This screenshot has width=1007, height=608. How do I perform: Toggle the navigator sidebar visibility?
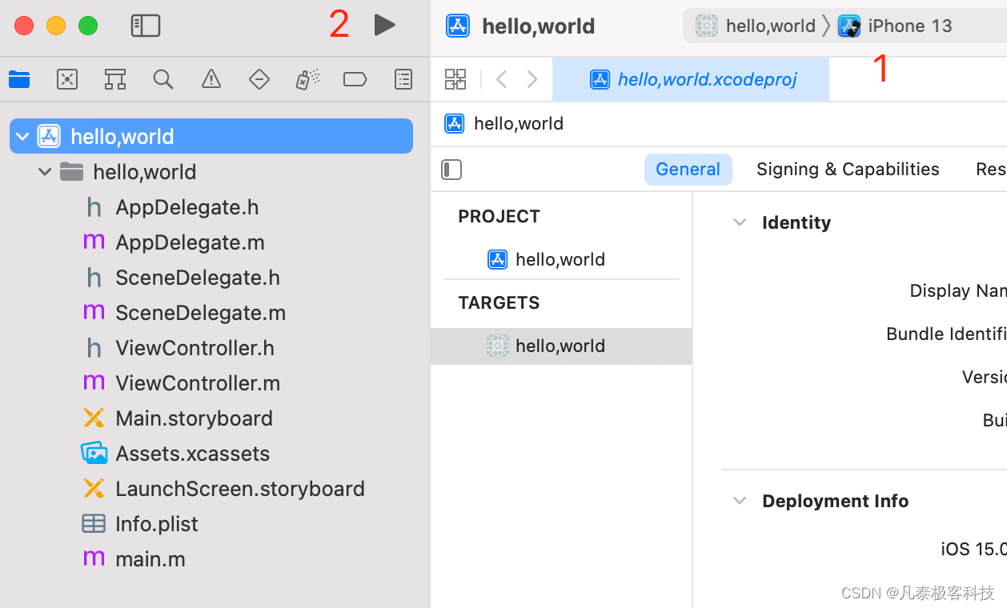[146, 26]
